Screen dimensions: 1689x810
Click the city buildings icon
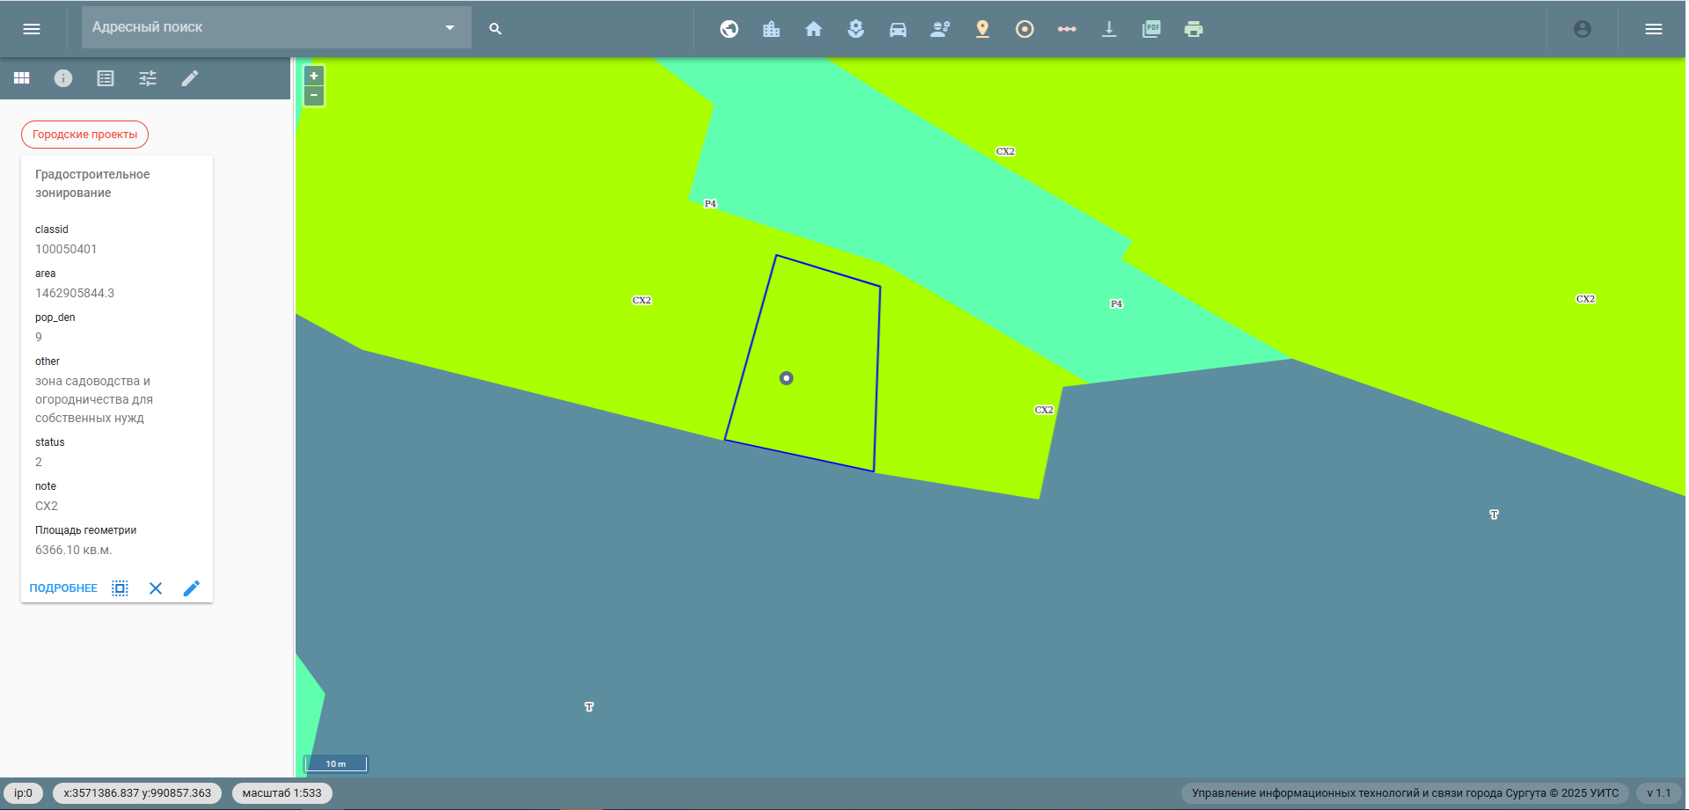(x=771, y=29)
